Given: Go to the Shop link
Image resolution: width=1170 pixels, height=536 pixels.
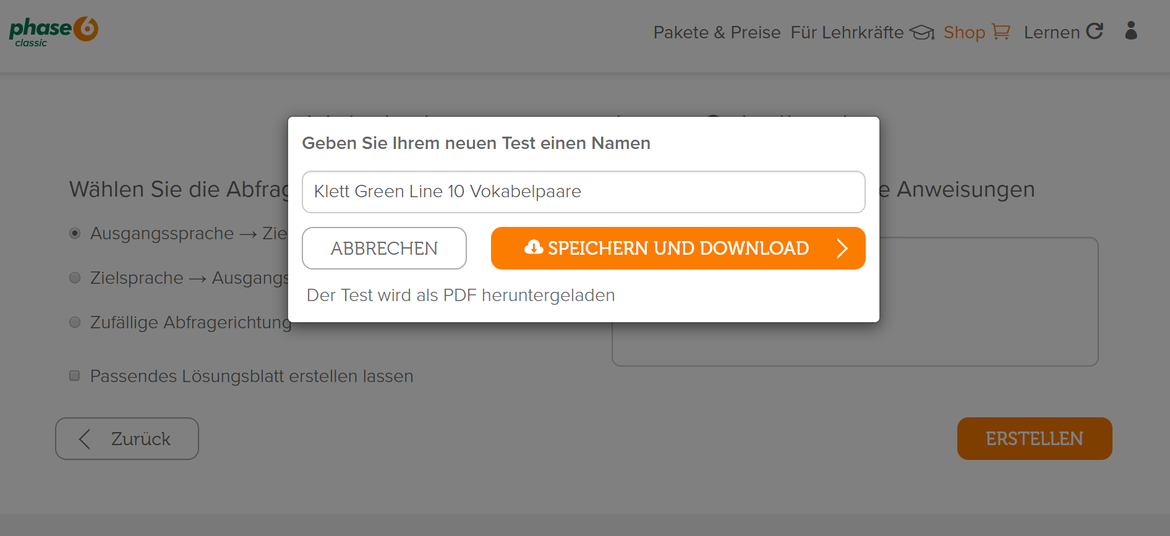Looking at the screenshot, I should click(964, 32).
